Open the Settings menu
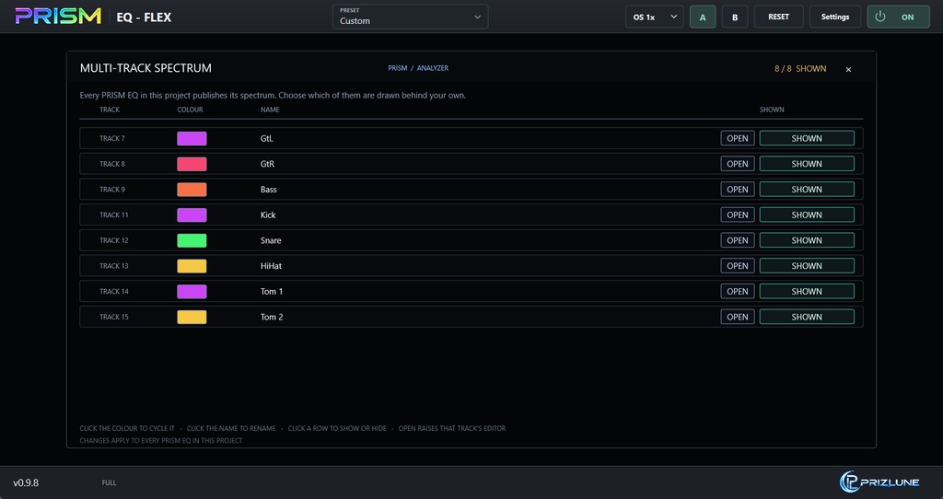Image resolution: width=943 pixels, height=499 pixels. pos(834,17)
